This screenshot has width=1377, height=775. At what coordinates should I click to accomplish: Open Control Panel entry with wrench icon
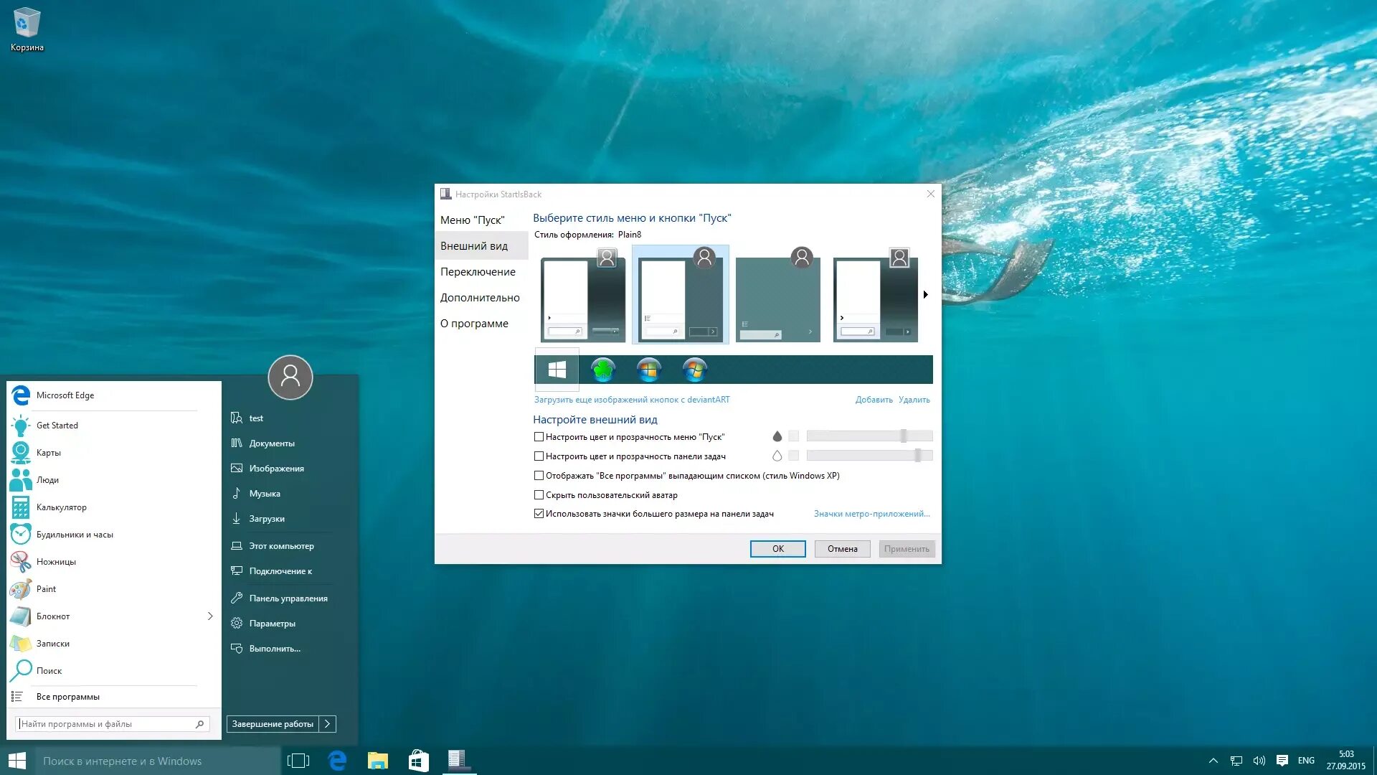point(288,598)
